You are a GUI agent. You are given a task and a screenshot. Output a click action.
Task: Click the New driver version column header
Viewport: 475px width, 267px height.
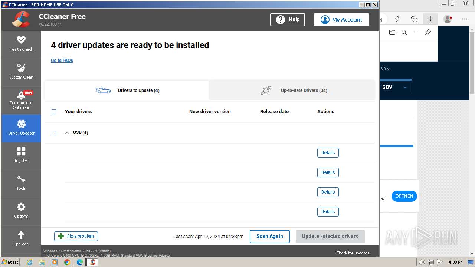tap(210, 112)
